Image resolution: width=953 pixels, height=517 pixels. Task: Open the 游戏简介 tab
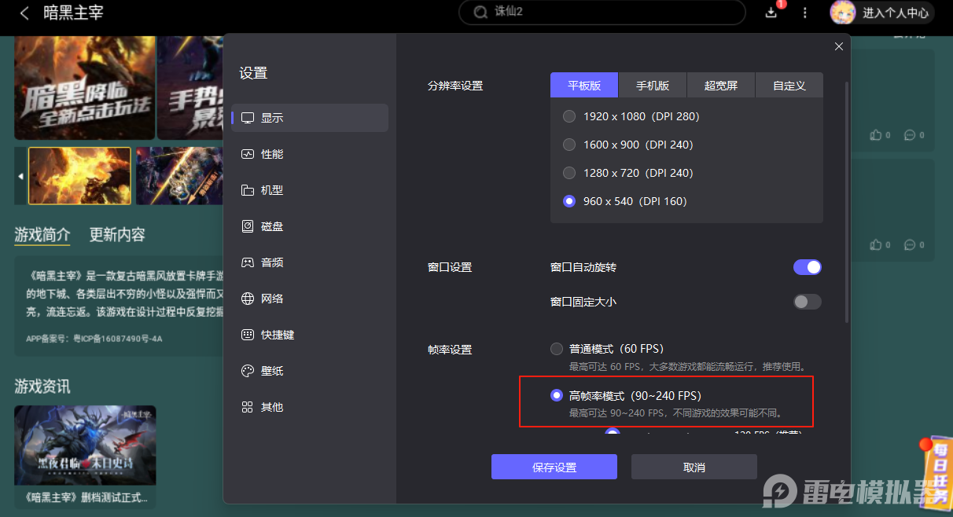[x=42, y=234]
